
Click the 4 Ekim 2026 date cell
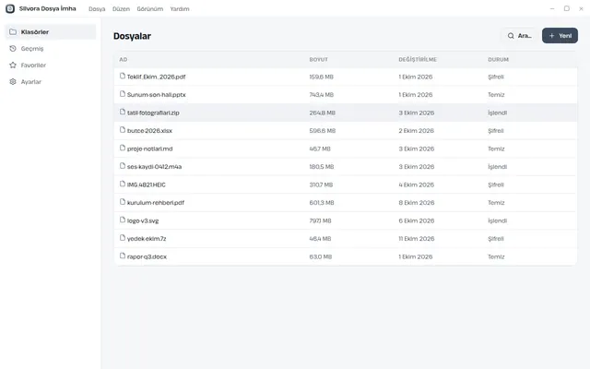click(417, 184)
